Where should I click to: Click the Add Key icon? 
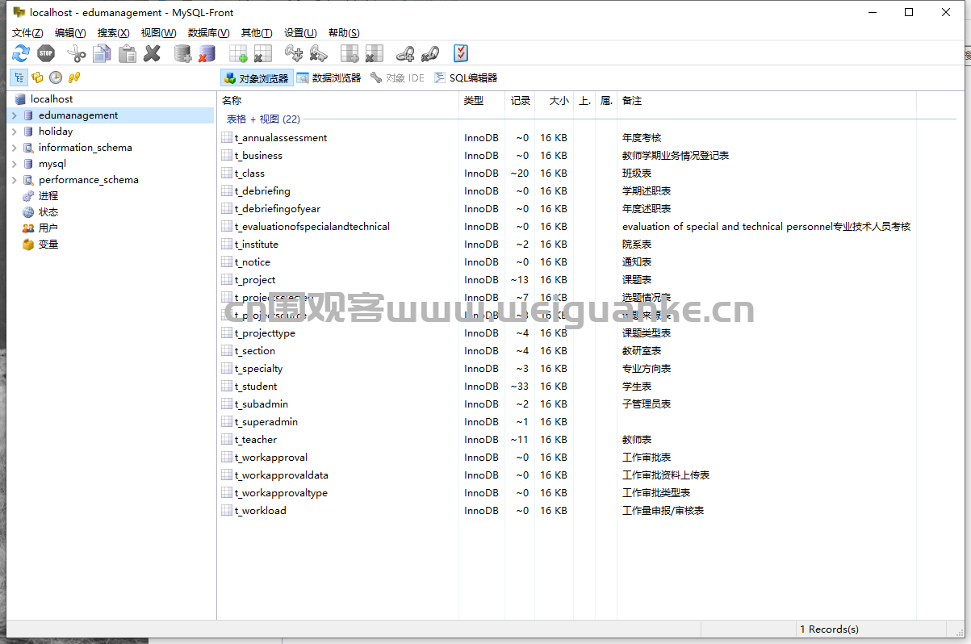coord(294,53)
